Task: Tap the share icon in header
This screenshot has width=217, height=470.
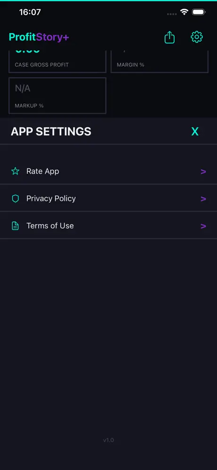Action: pos(169,37)
